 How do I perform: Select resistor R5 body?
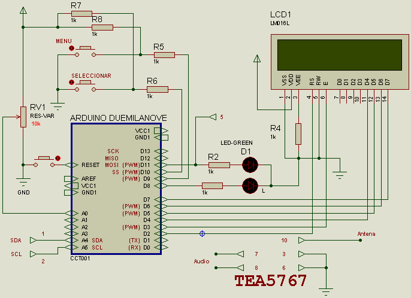point(164,55)
